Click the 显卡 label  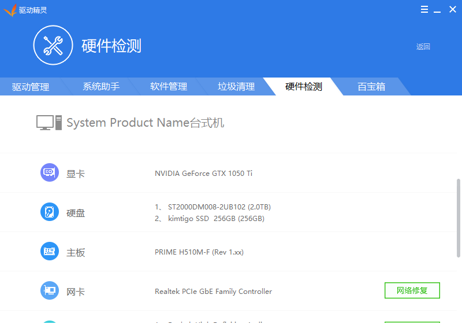pyautogui.click(x=76, y=174)
